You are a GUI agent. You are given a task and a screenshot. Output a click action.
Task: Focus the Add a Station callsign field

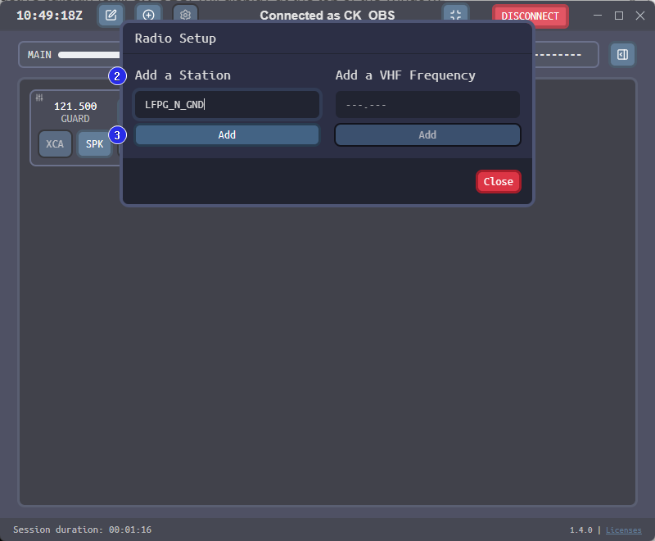[227, 105]
